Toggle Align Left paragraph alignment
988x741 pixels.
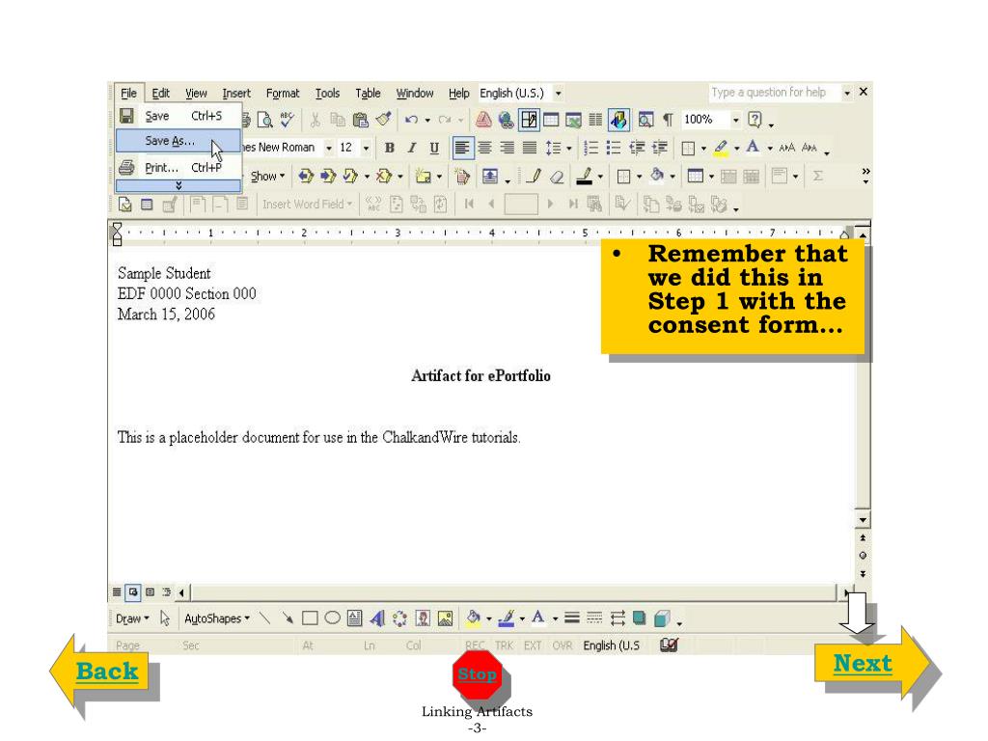click(x=462, y=148)
